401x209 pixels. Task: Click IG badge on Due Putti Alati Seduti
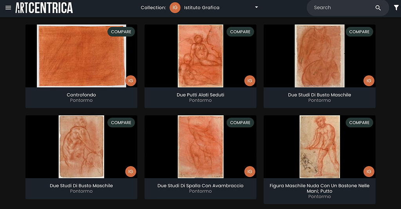click(250, 80)
